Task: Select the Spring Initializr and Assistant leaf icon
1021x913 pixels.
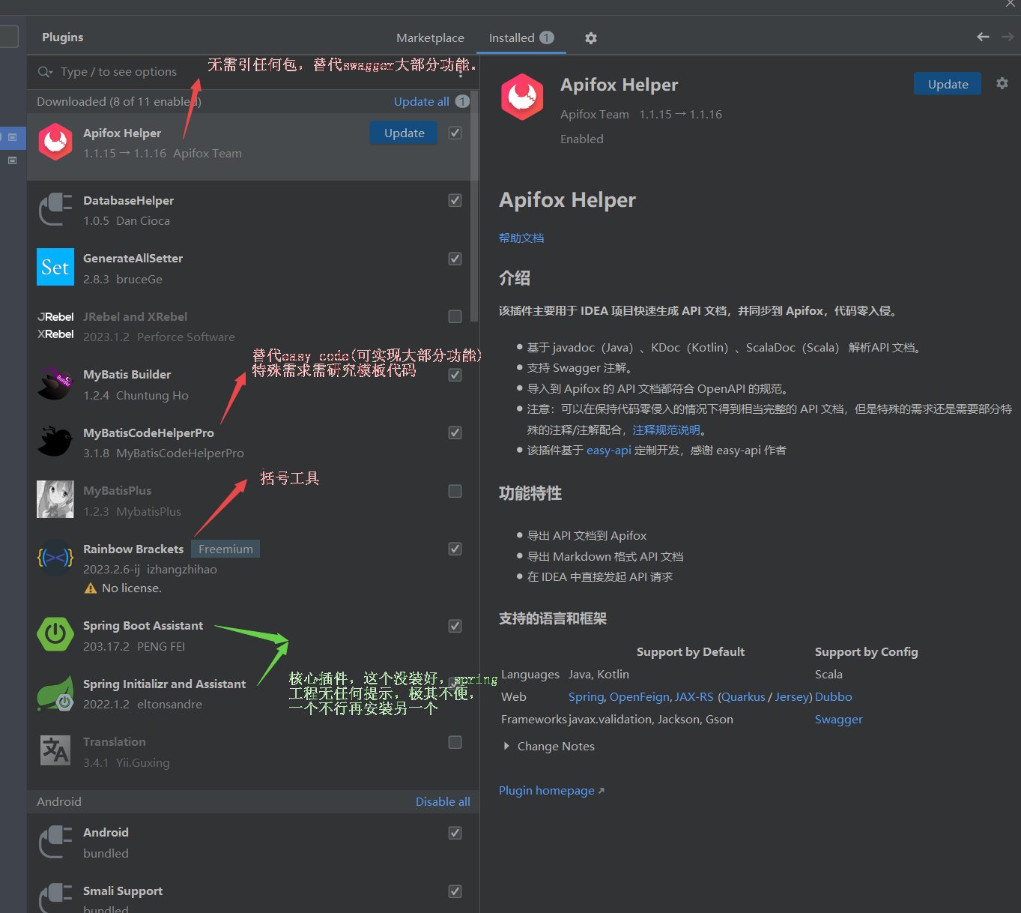Action: 55,693
